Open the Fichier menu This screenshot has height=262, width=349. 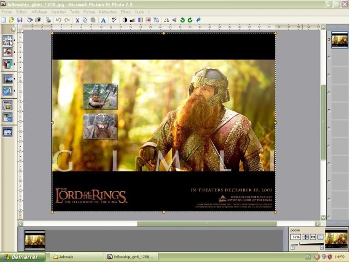(7, 12)
